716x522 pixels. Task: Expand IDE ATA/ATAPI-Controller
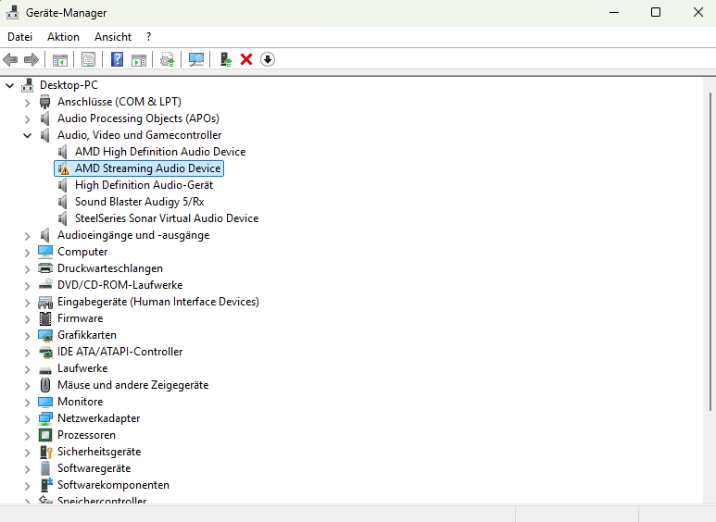(28, 353)
